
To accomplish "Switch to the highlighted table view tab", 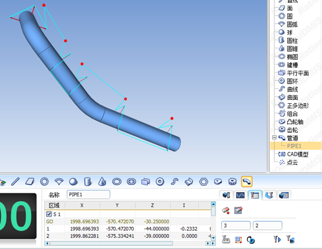I will pos(255,195).
